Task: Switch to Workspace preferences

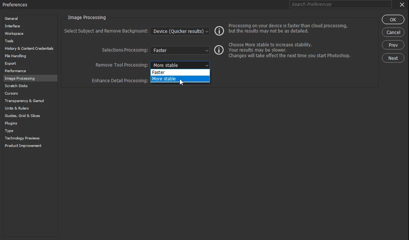Action: pyautogui.click(x=30, y=33)
